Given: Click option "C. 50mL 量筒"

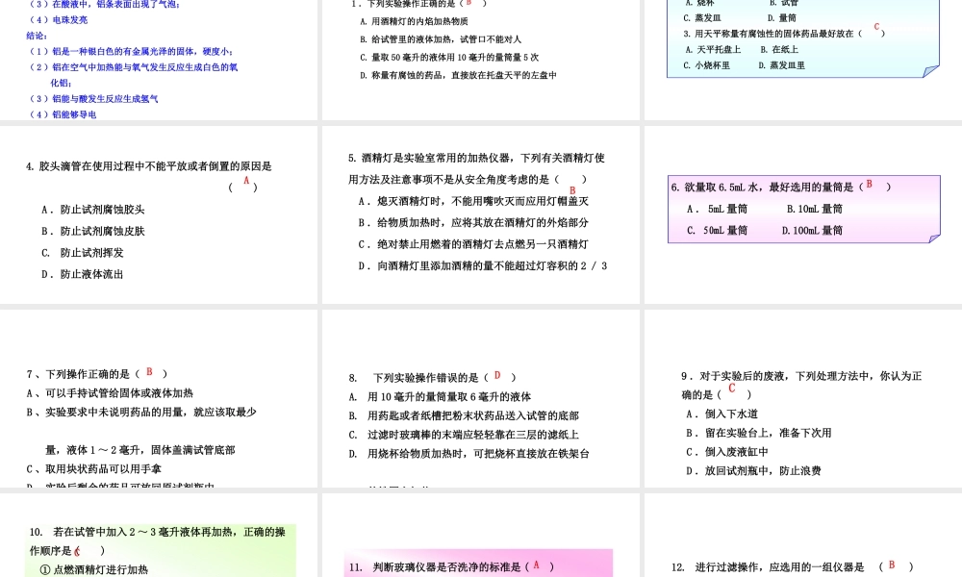Looking at the screenshot, I should click(x=718, y=231).
